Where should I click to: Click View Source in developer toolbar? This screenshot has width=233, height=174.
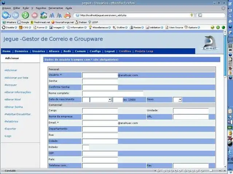click(x=174, y=28)
